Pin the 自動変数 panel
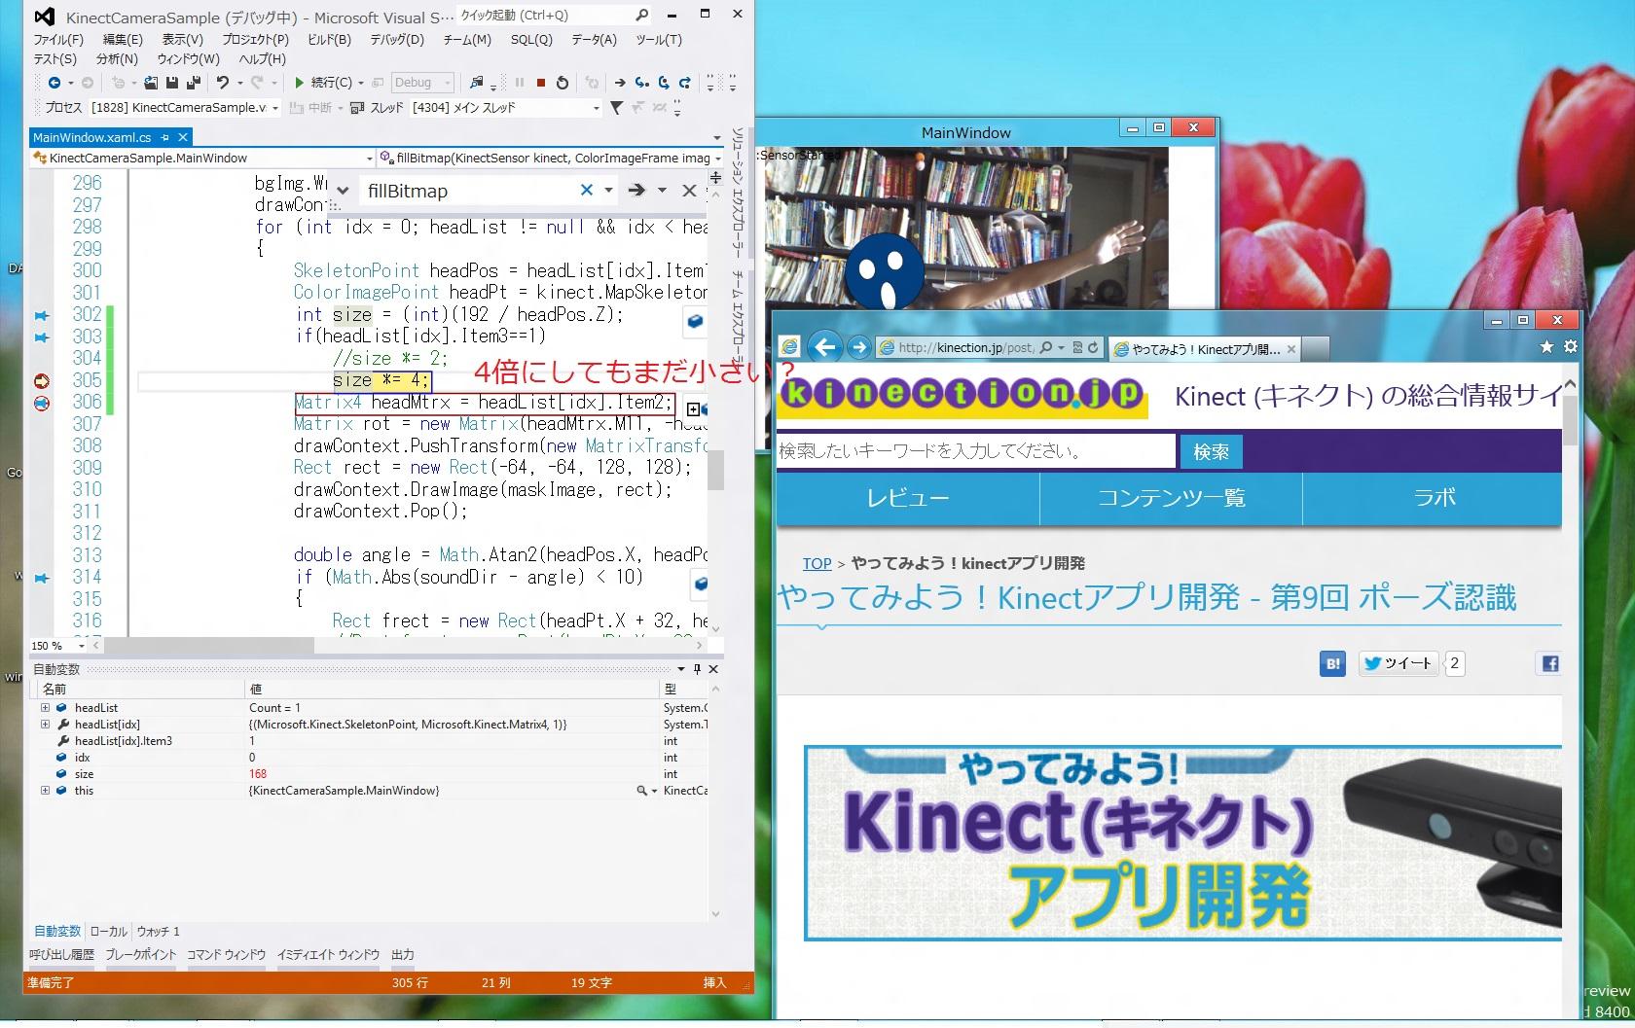 (x=697, y=669)
